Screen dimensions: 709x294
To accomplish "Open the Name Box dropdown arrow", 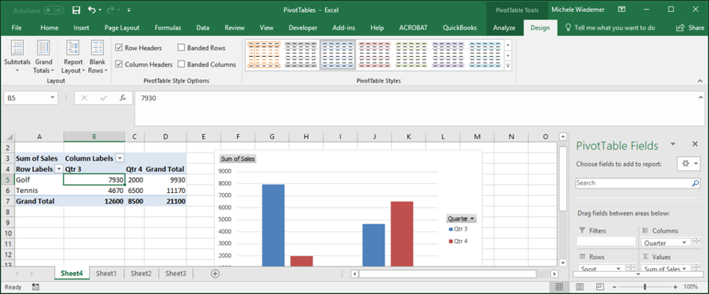I will click(x=52, y=98).
